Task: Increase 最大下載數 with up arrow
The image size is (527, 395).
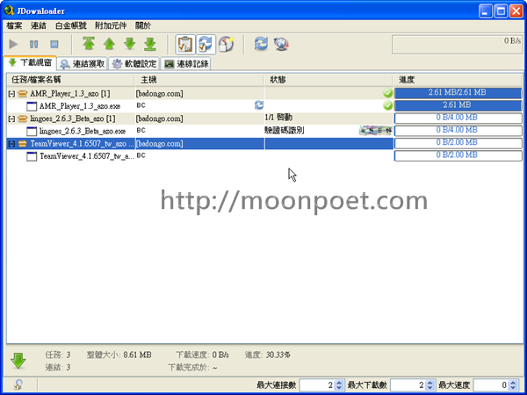Action: [430, 382]
